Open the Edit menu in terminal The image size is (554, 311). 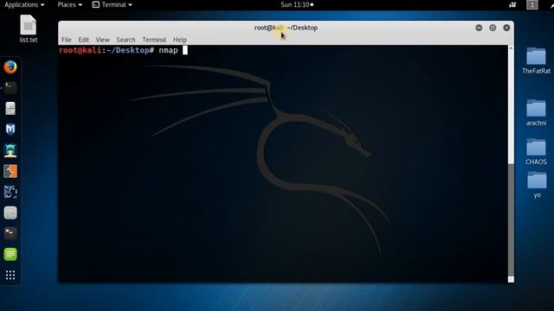coord(83,40)
